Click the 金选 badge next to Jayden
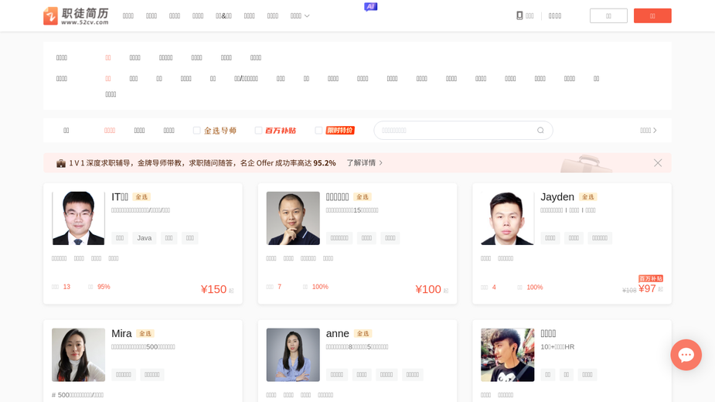 coord(587,196)
